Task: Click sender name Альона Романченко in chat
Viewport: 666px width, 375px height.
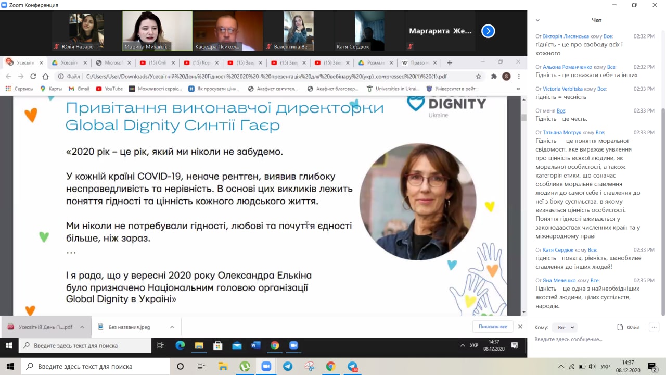Action: [567, 67]
